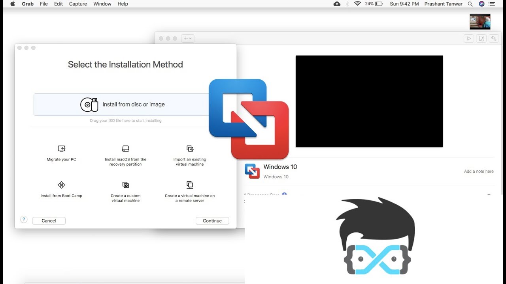Open the Capture menu

point(78,4)
